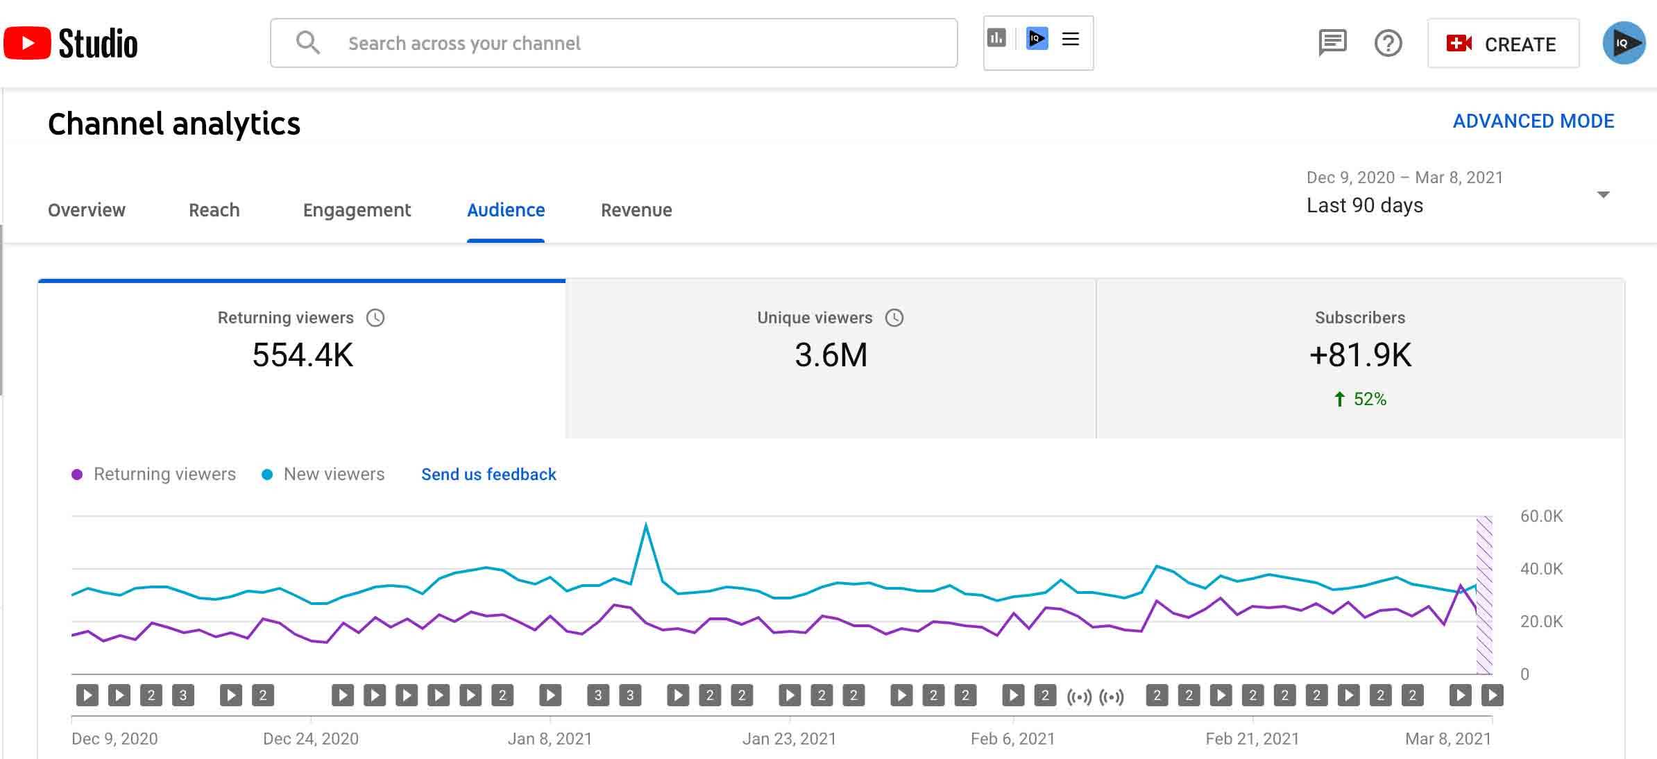The width and height of the screenshot is (1657, 759).
Task: Click the CREATE button
Action: (x=1503, y=44)
